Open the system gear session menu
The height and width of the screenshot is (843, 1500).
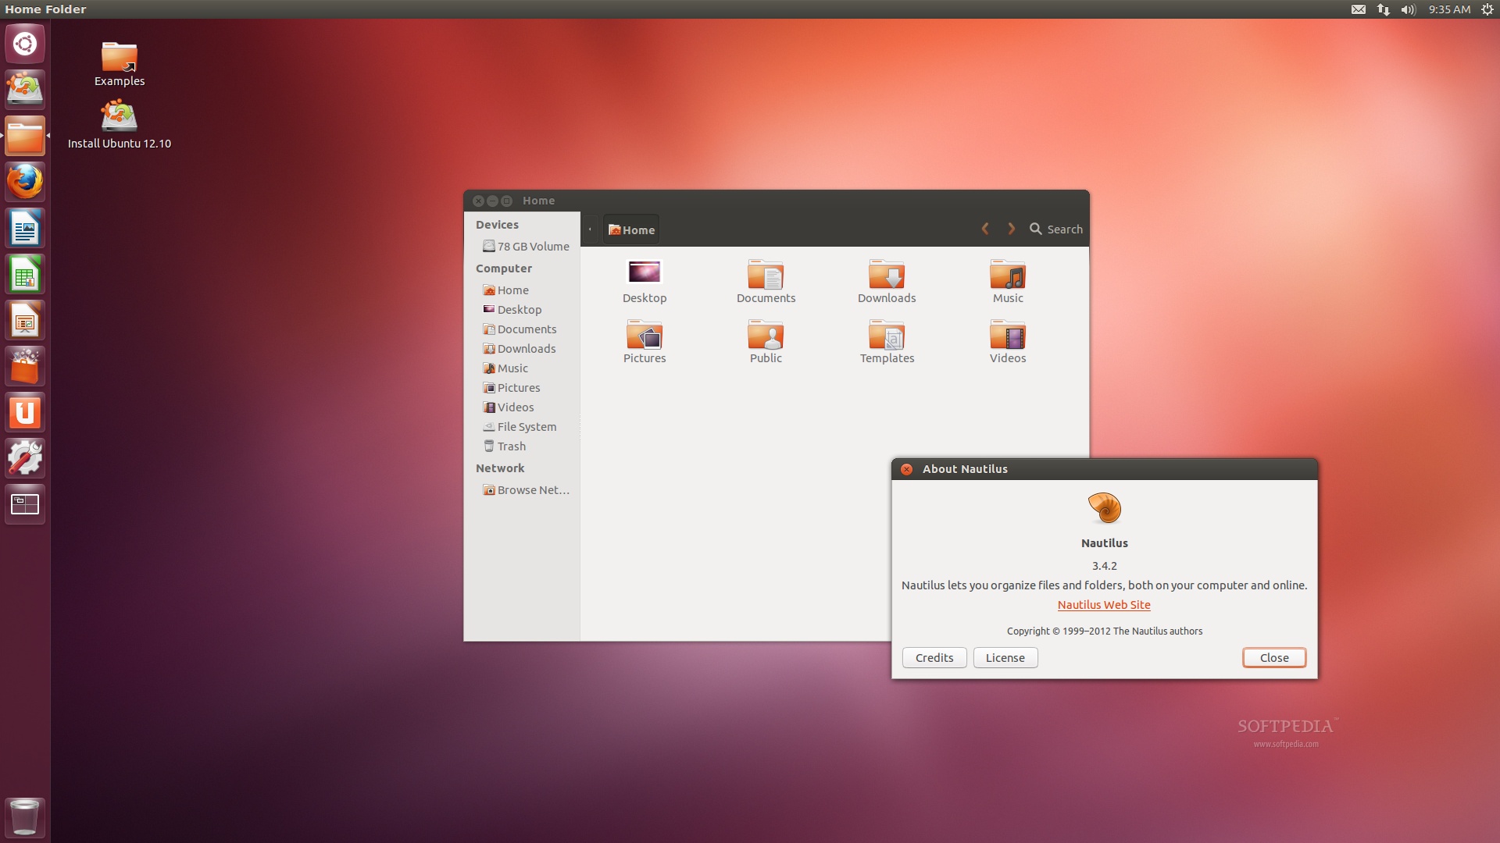(1487, 9)
